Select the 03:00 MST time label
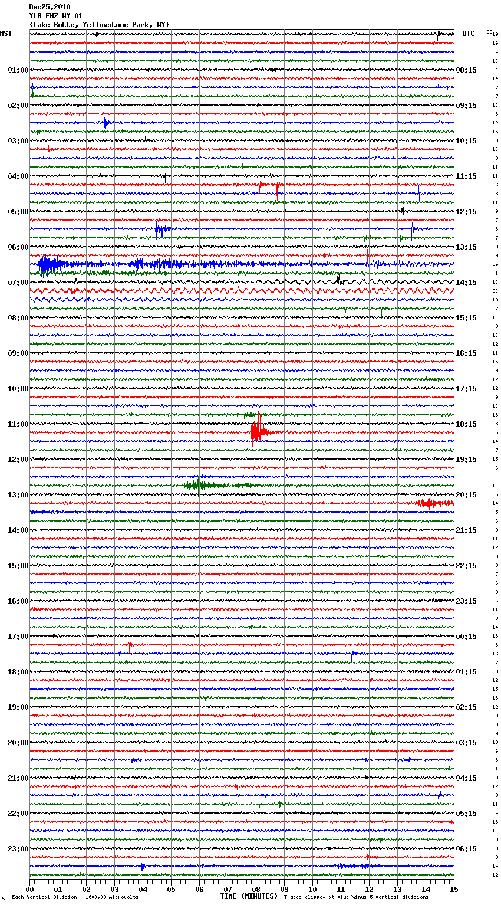This screenshot has height=905, width=501. (18, 141)
